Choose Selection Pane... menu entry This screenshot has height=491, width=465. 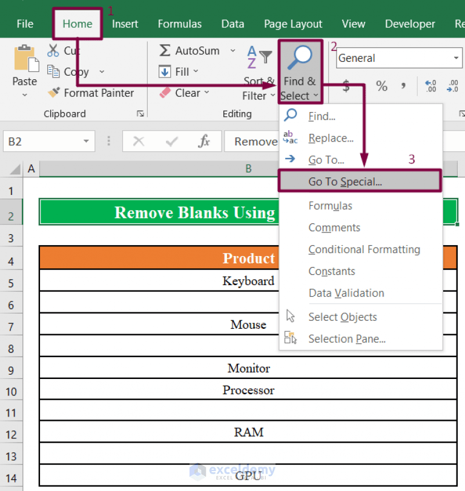point(361,339)
